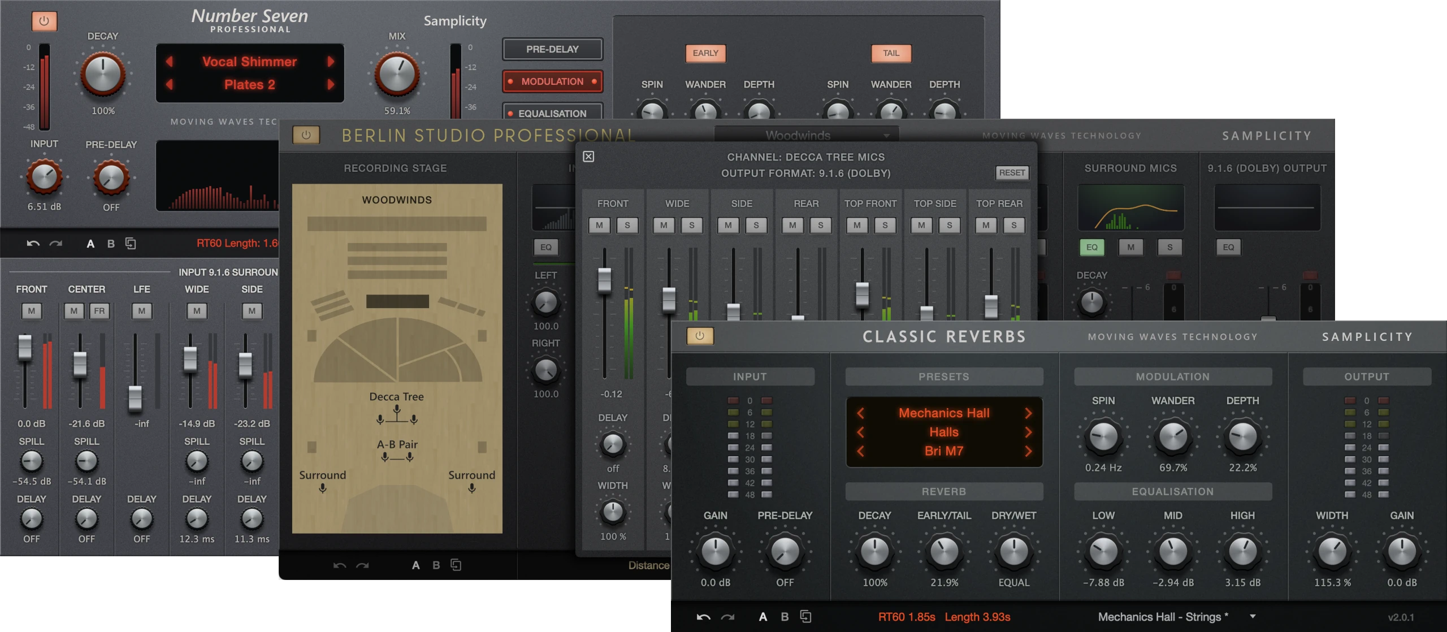
Task: Click redo arrow in Berlin Studio
Action: (x=362, y=565)
